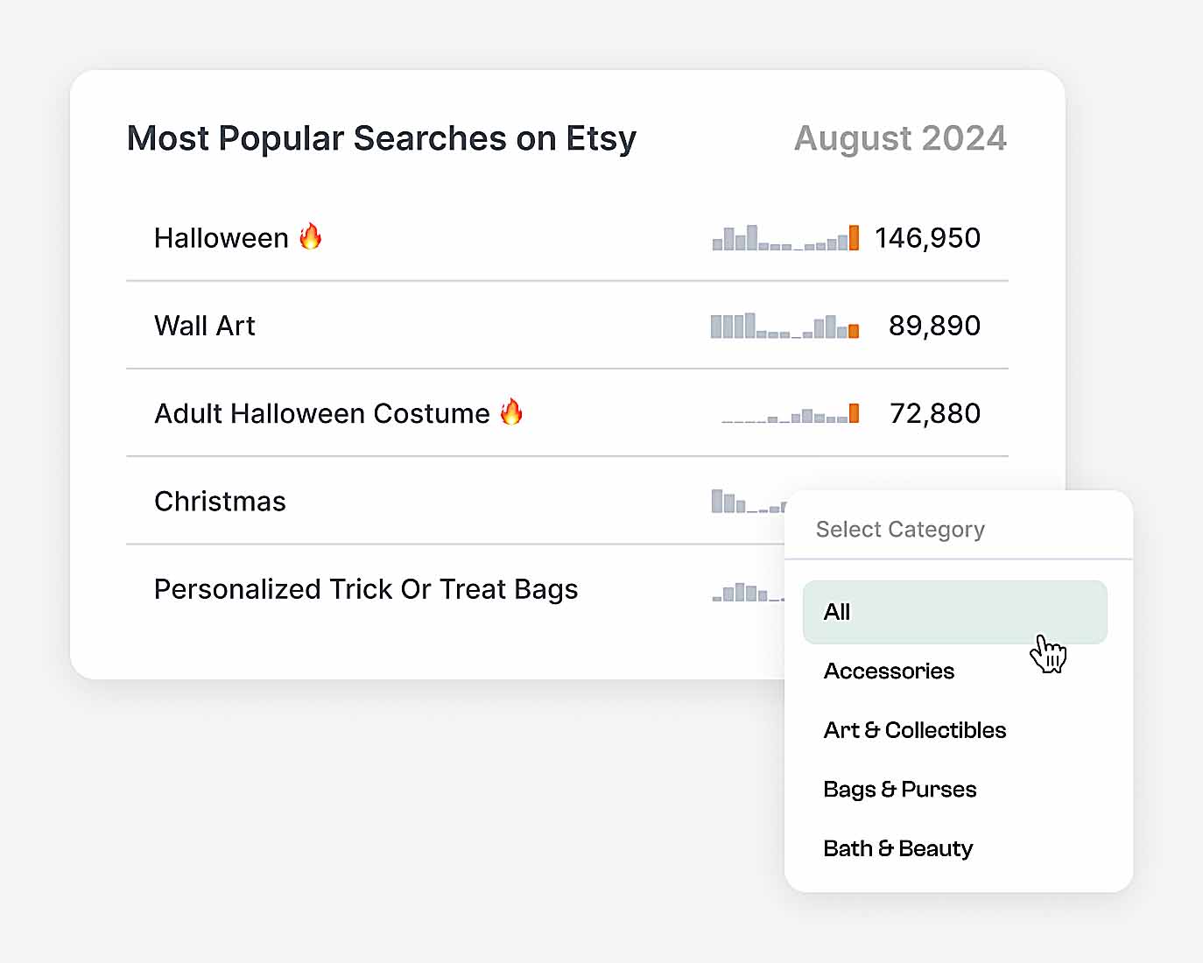
Task: Click the orange highlight bar for Wall Art
Action: [x=852, y=329]
